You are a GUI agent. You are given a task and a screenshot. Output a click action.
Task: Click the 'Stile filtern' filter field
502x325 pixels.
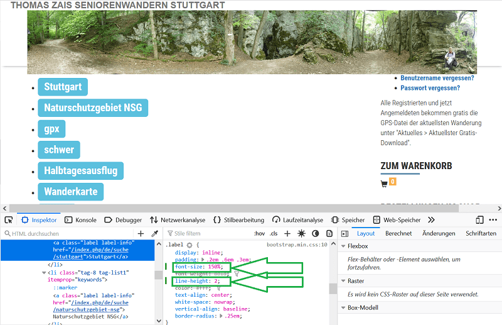pyautogui.click(x=207, y=233)
